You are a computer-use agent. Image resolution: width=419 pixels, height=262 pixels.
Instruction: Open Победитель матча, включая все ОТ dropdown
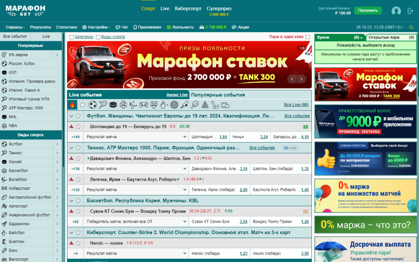pyautogui.click(x=136, y=222)
